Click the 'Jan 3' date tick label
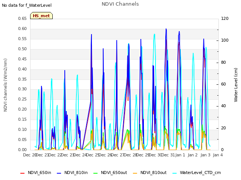Viewport: 241px width, 180px height. point(206,155)
